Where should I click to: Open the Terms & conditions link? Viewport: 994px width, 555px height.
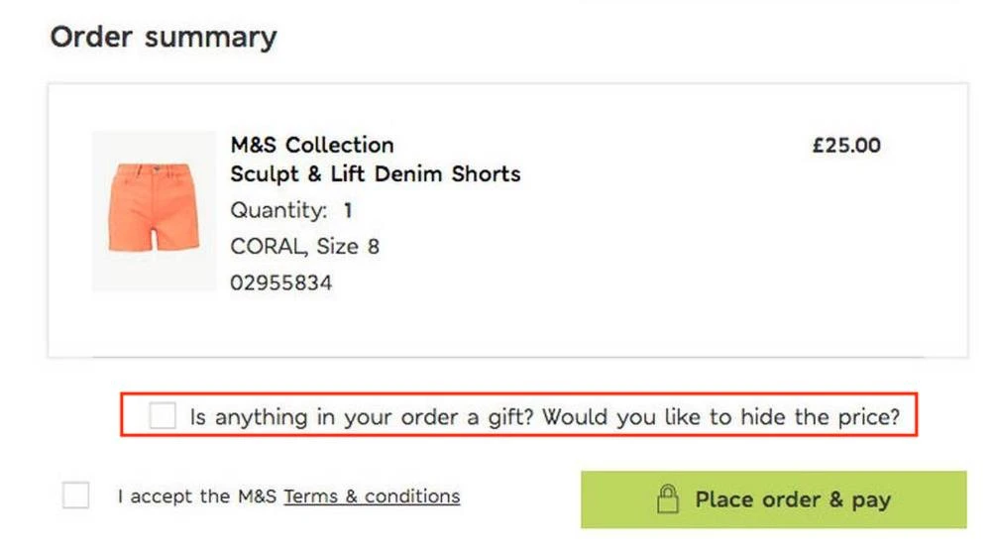point(372,497)
